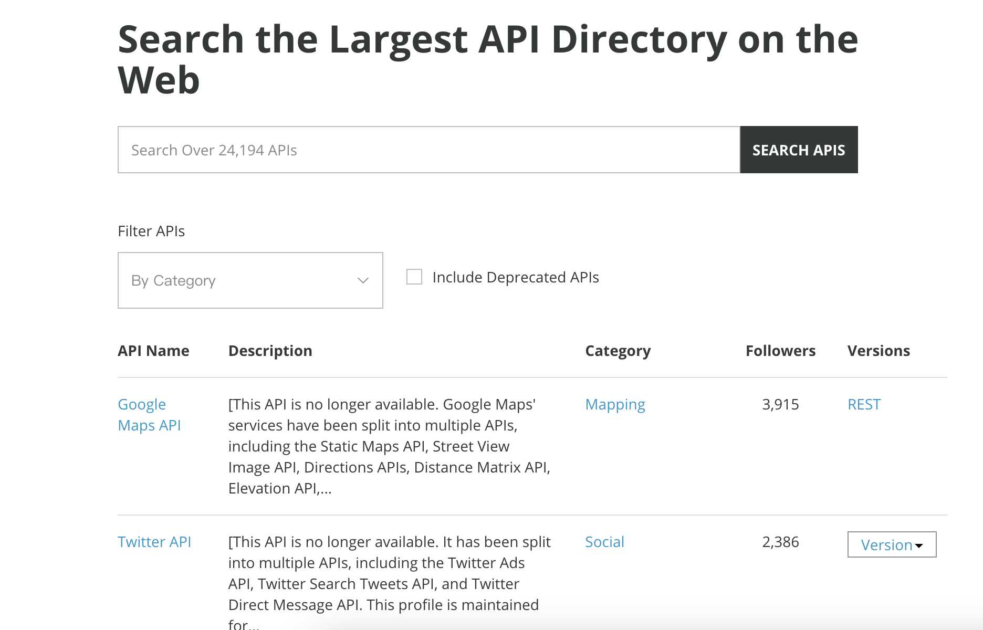Click the Category column header

[618, 351]
